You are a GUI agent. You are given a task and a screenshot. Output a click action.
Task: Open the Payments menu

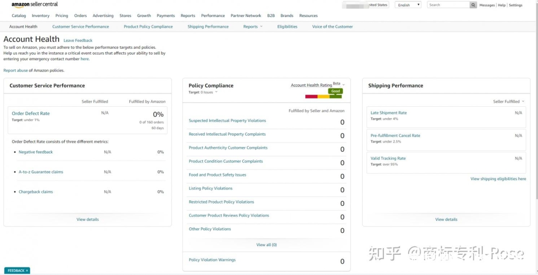(x=166, y=16)
